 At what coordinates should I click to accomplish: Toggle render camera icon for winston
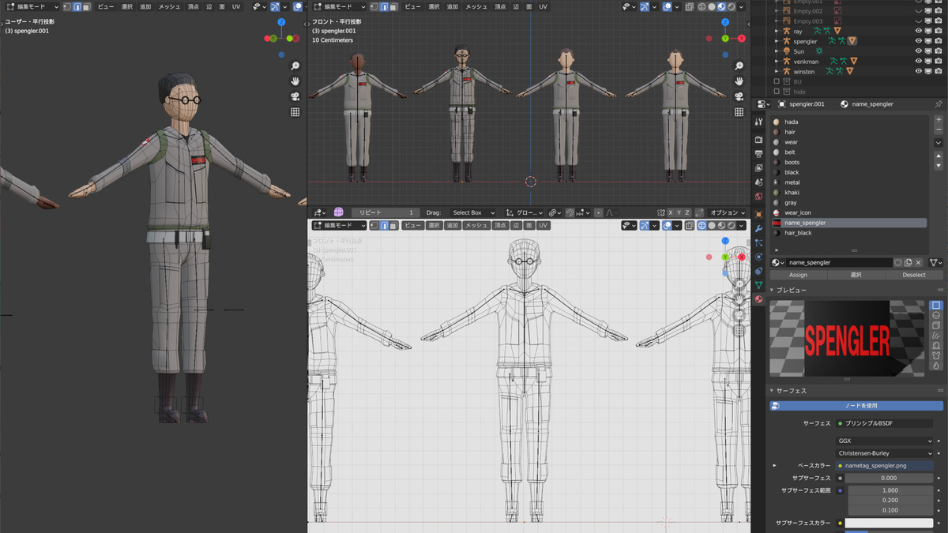[939, 71]
